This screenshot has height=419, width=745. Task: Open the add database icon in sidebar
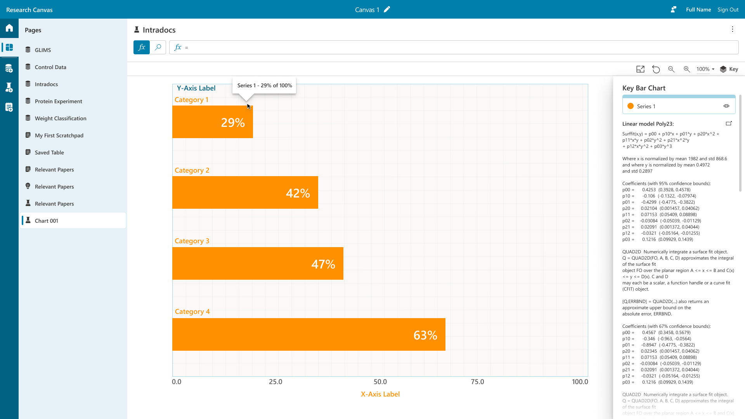click(9, 69)
